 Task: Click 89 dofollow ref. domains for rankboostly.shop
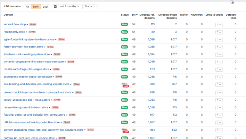pyautogui.click(x=153, y=32)
